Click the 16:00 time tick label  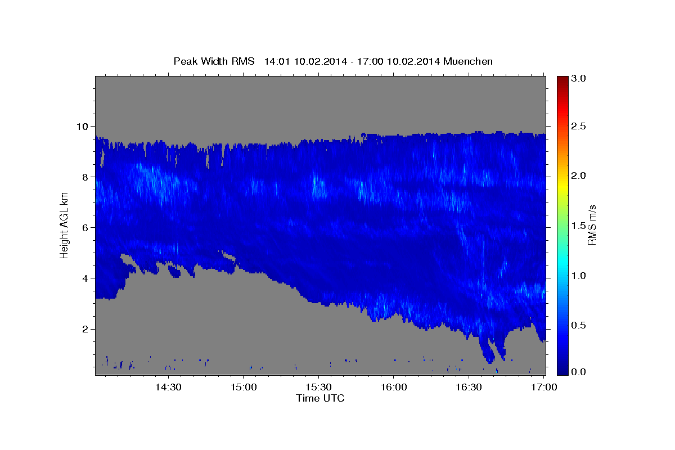click(394, 387)
